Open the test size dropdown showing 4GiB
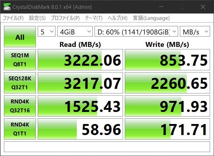The image size is (214, 156). coord(75,31)
